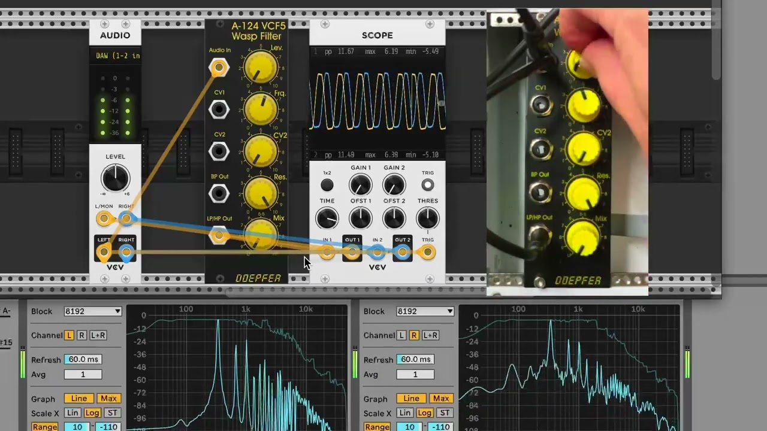Set Scale X to Log in right Spectrum

(x=424, y=413)
